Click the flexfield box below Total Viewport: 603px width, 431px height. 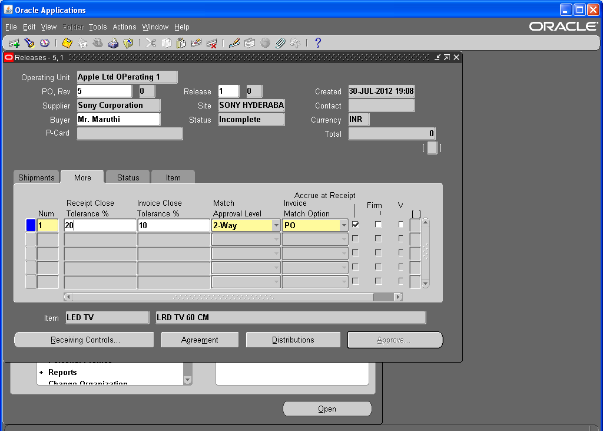pos(432,148)
